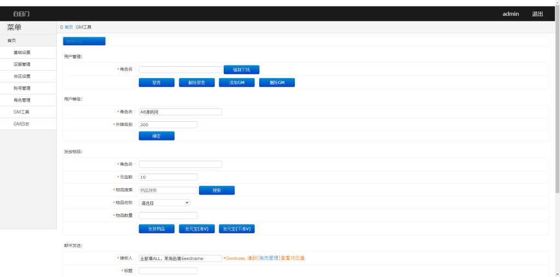560x277 pixels.
Task: Click the orange Seedname hint text
Action: (264, 258)
